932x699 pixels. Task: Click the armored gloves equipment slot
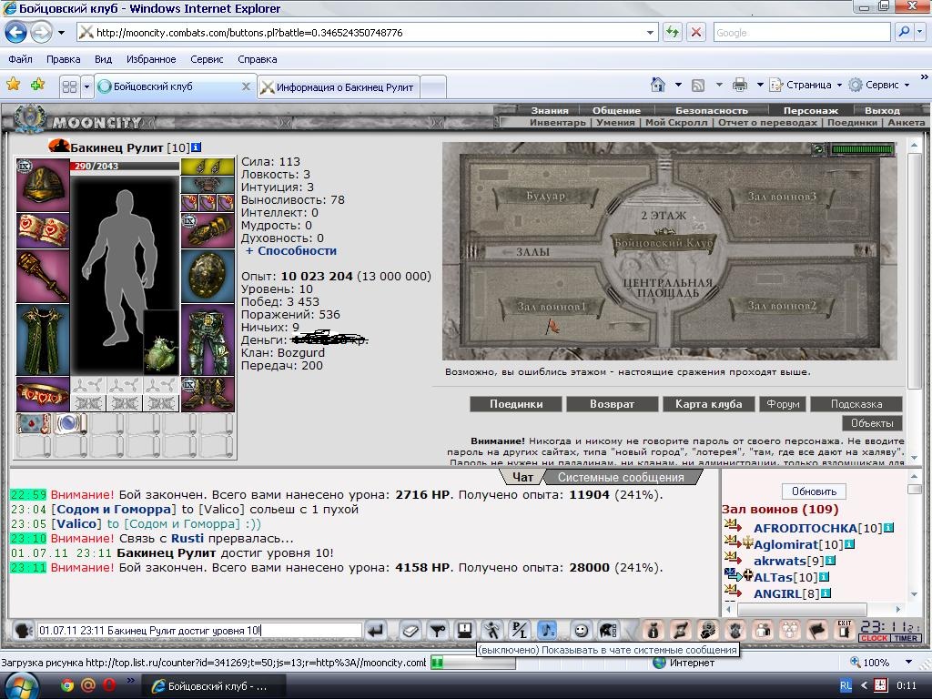coord(208,230)
